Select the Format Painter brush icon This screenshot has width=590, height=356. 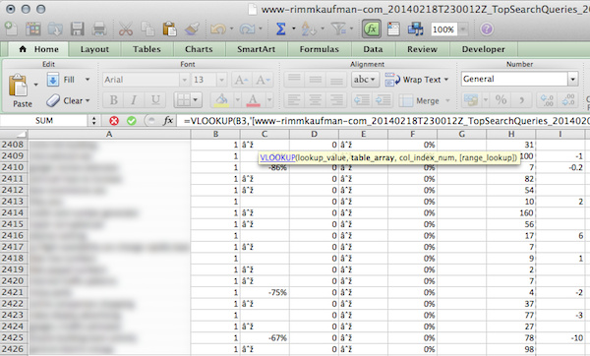click(x=192, y=29)
